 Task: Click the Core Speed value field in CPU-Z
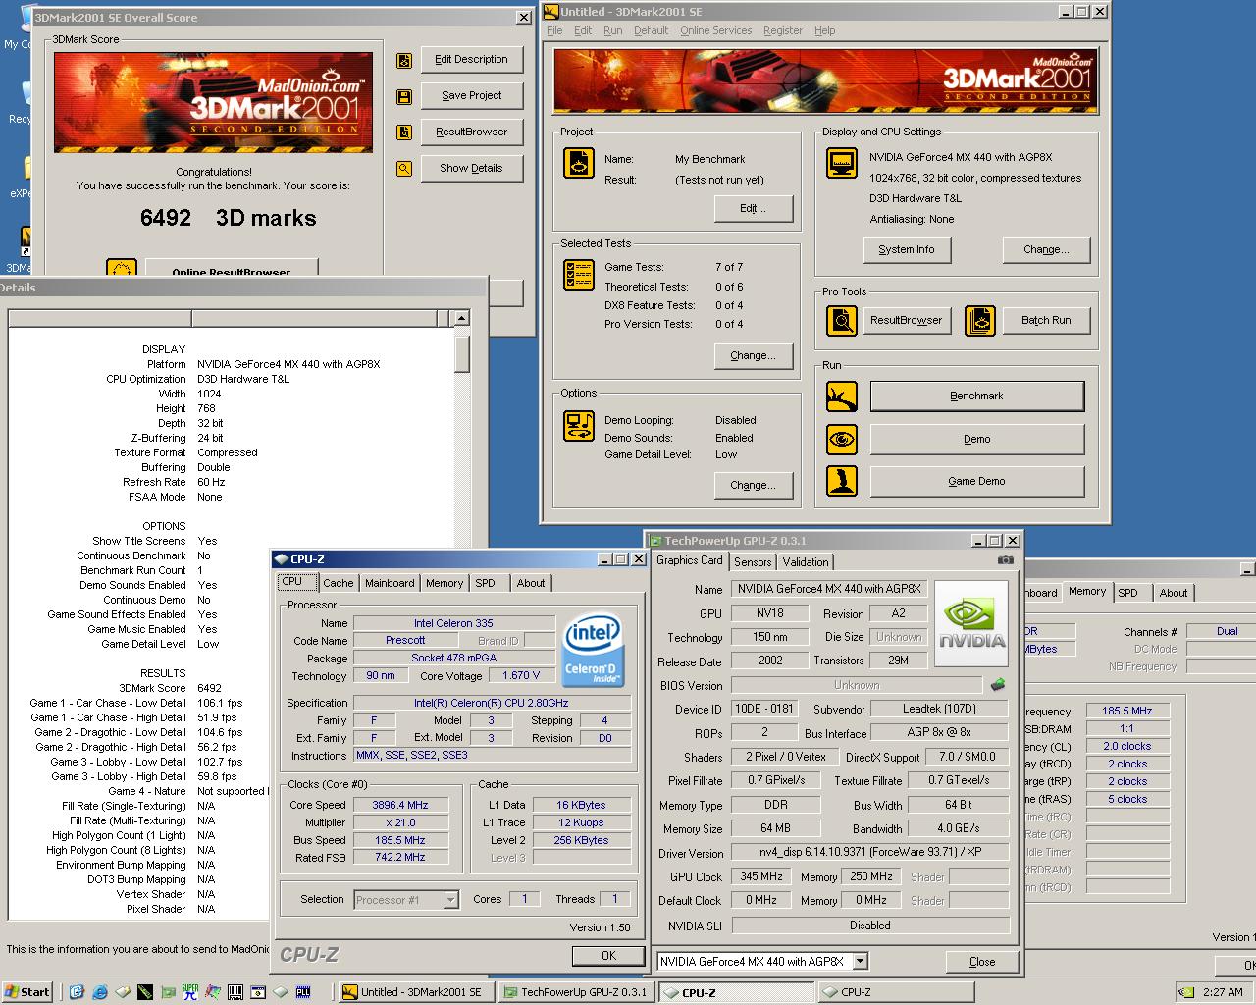pyautogui.click(x=400, y=805)
